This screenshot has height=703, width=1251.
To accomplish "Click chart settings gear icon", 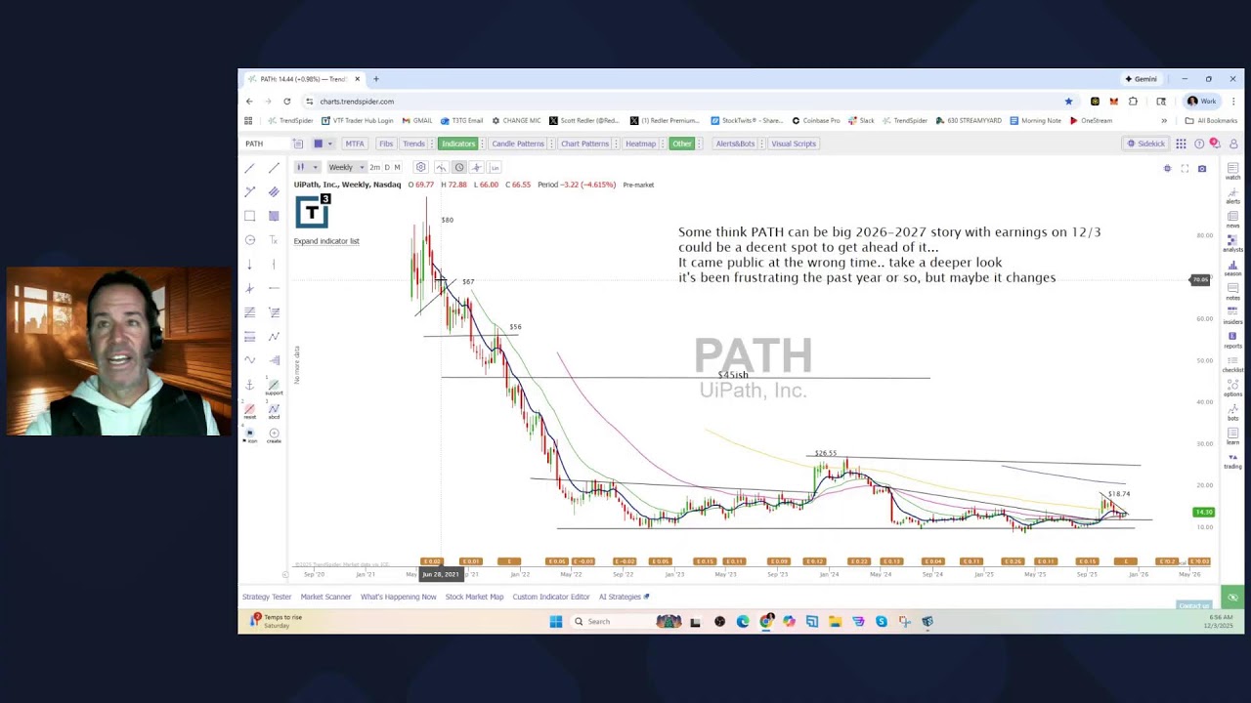I will 421,167.
